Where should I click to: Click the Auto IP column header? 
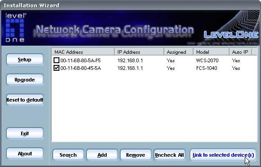coord(241,52)
